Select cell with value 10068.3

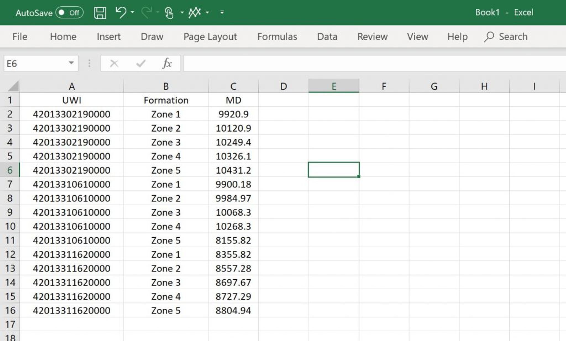pos(234,212)
